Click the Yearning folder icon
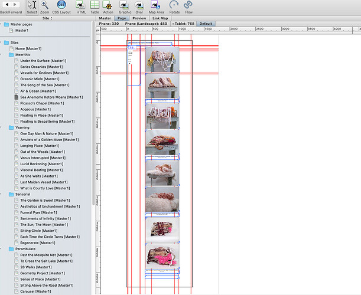The height and width of the screenshot is (295, 361). click(x=11, y=127)
